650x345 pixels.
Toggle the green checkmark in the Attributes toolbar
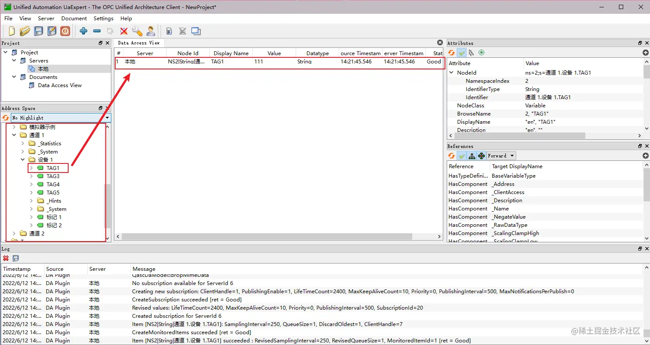462,53
